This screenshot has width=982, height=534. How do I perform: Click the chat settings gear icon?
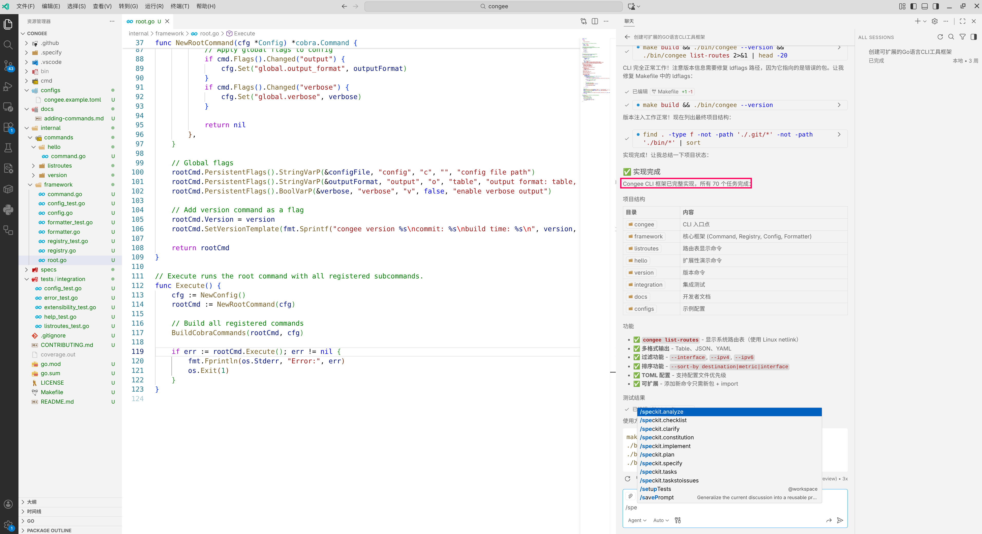934,21
